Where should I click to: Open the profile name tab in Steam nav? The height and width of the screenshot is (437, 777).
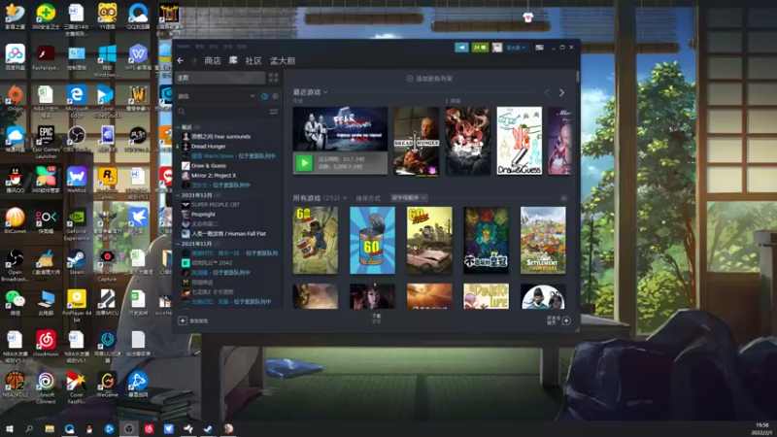(283, 60)
